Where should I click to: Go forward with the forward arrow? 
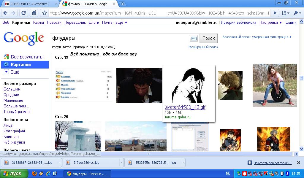[x=13, y=13]
